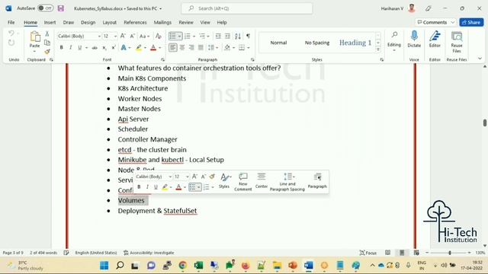
Task: Click the Shading paint bucket icon
Action: [x=227, y=47]
